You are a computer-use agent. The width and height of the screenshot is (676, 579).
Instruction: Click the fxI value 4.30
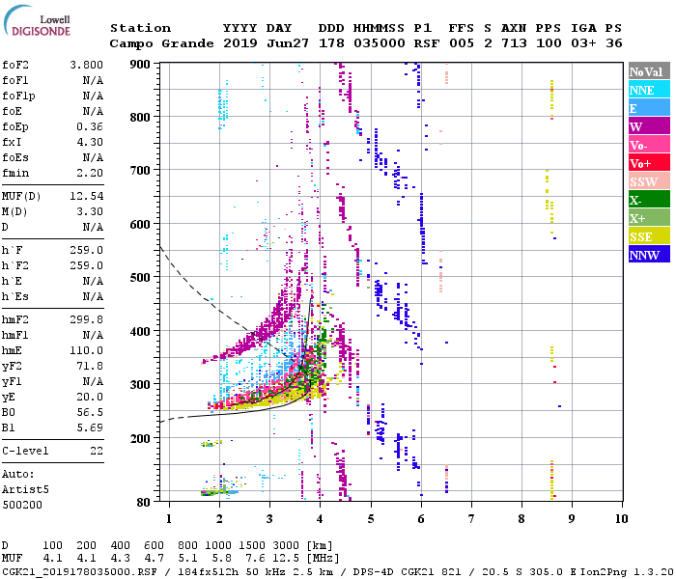90,142
